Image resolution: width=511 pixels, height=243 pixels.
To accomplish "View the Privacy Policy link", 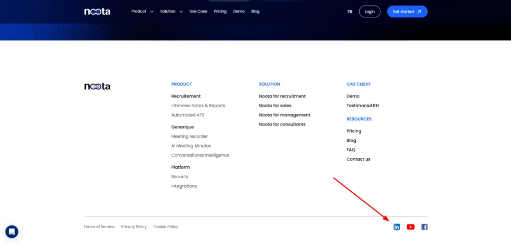I will point(134,227).
